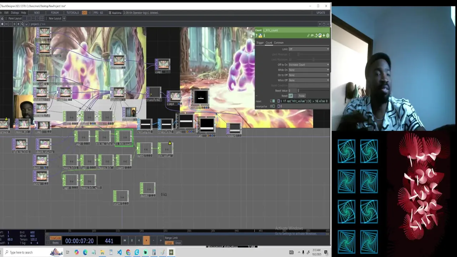This screenshot has width=457, height=257.
Task: Enable Loop range limit mode
Action: pyautogui.click(x=169, y=243)
